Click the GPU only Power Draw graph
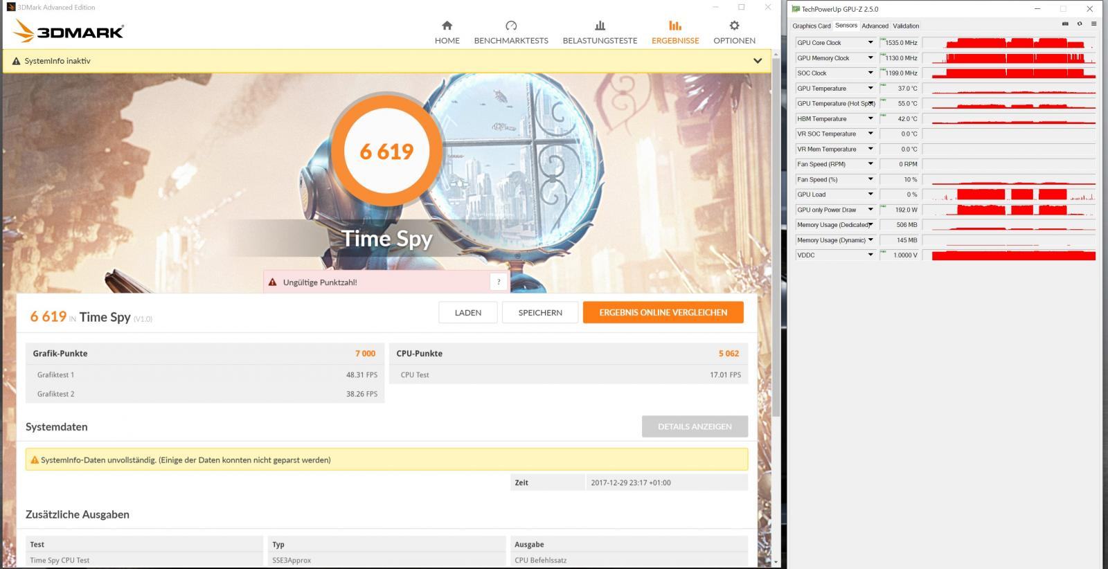 pyautogui.click(x=1010, y=210)
